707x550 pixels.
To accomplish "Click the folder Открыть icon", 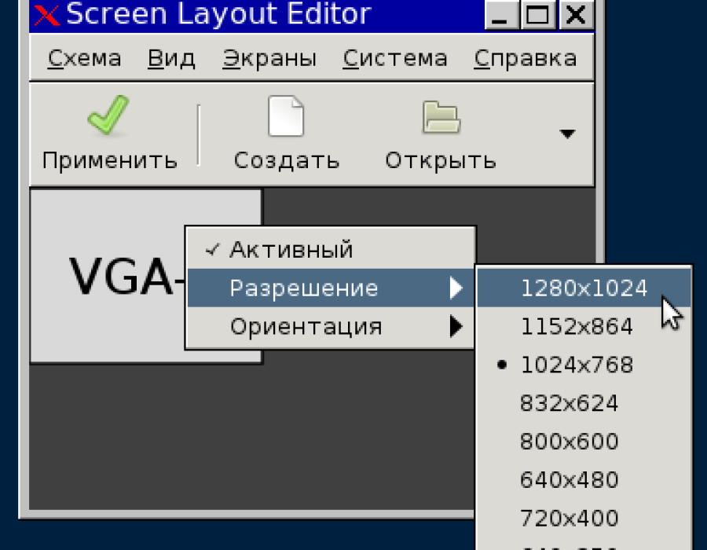I will coord(441,117).
